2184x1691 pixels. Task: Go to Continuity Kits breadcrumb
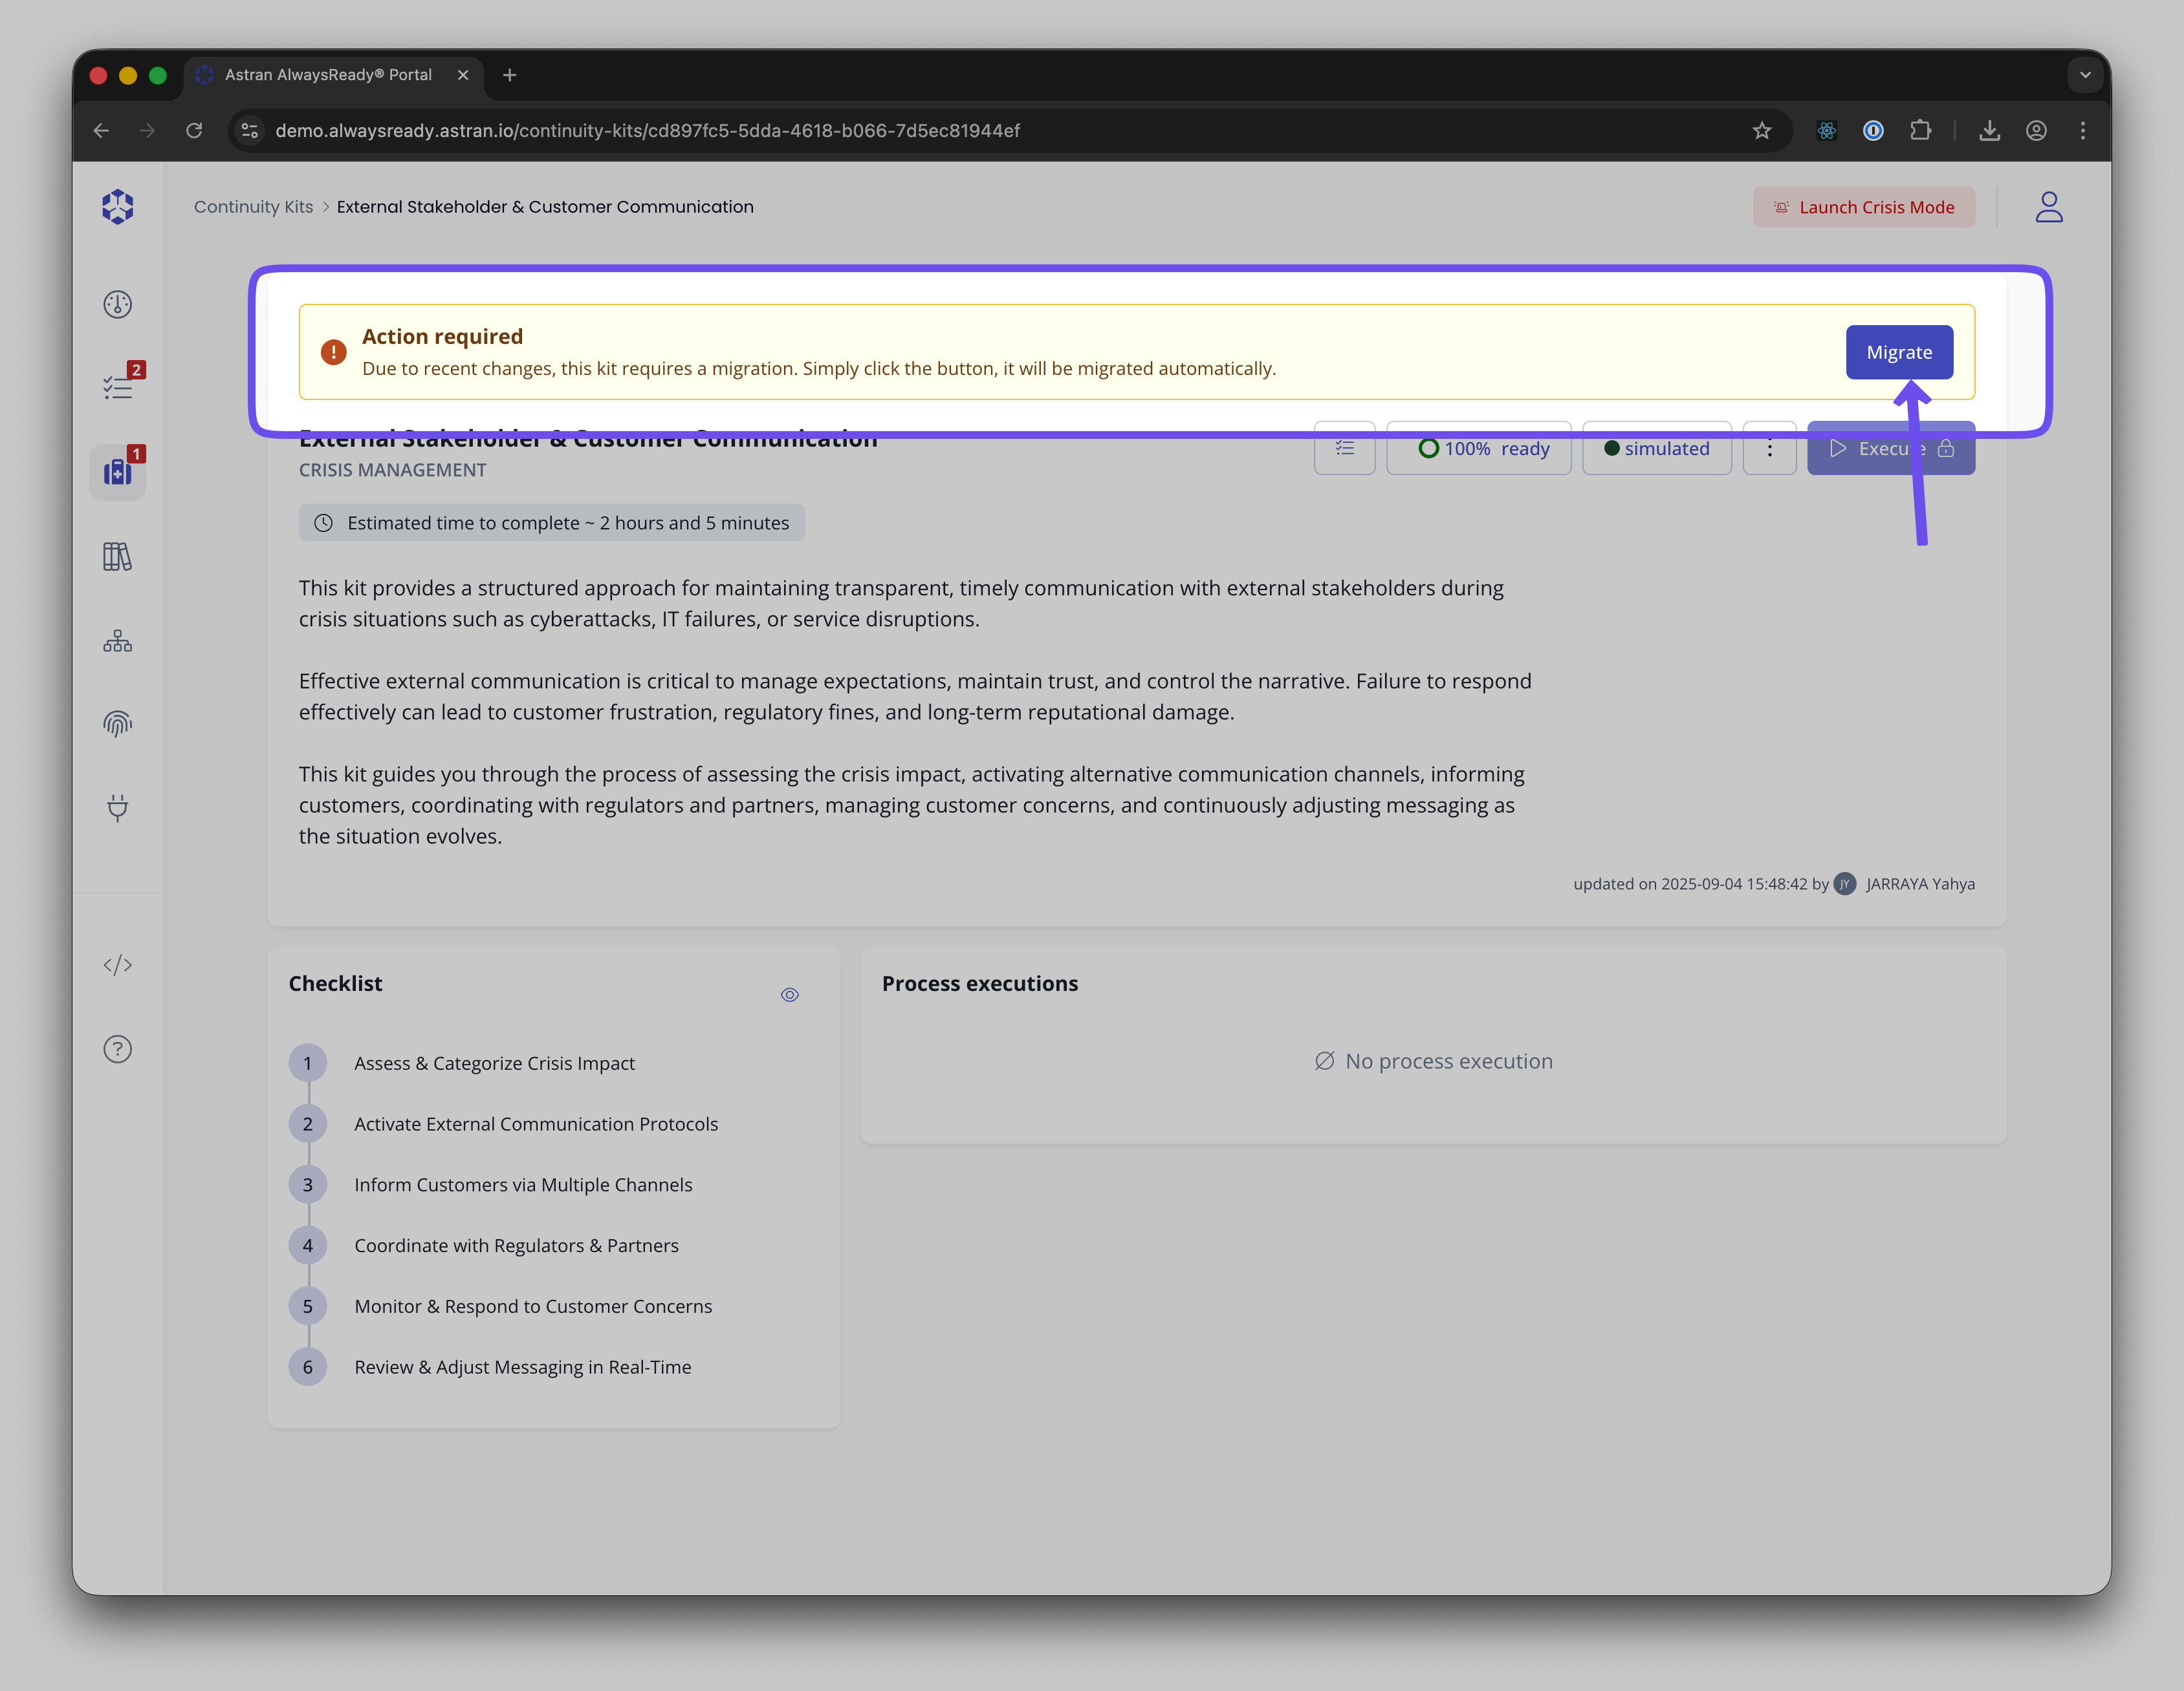pyautogui.click(x=253, y=207)
